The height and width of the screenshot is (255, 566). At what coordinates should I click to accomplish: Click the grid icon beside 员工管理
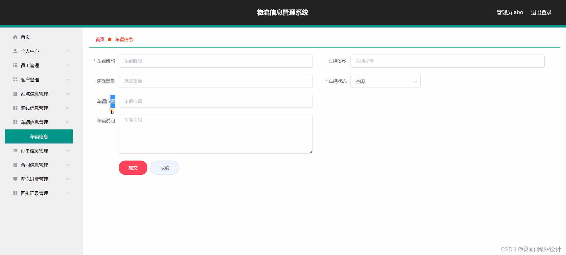(x=15, y=65)
